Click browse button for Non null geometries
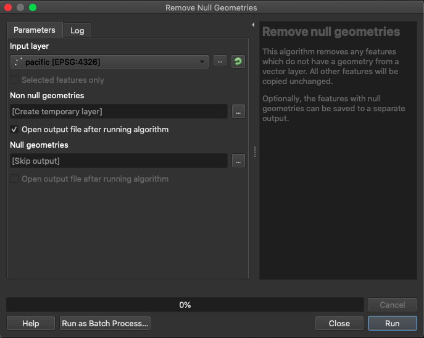Image resolution: width=424 pixels, height=338 pixels. coord(238,111)
